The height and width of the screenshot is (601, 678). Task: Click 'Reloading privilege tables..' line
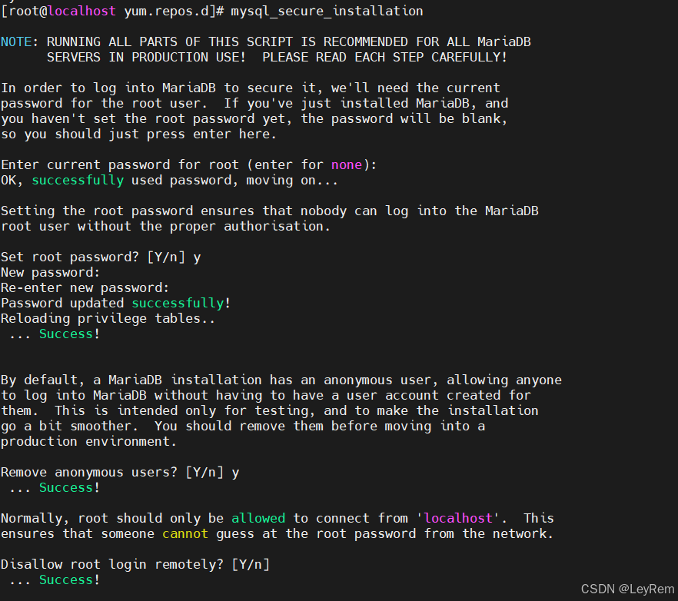pyautogui.click(x=108, y=319)
